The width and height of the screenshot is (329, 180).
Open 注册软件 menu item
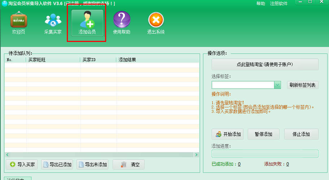pos(279,3)
